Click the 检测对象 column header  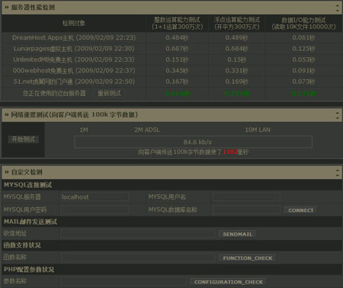[x=74, y=24]
